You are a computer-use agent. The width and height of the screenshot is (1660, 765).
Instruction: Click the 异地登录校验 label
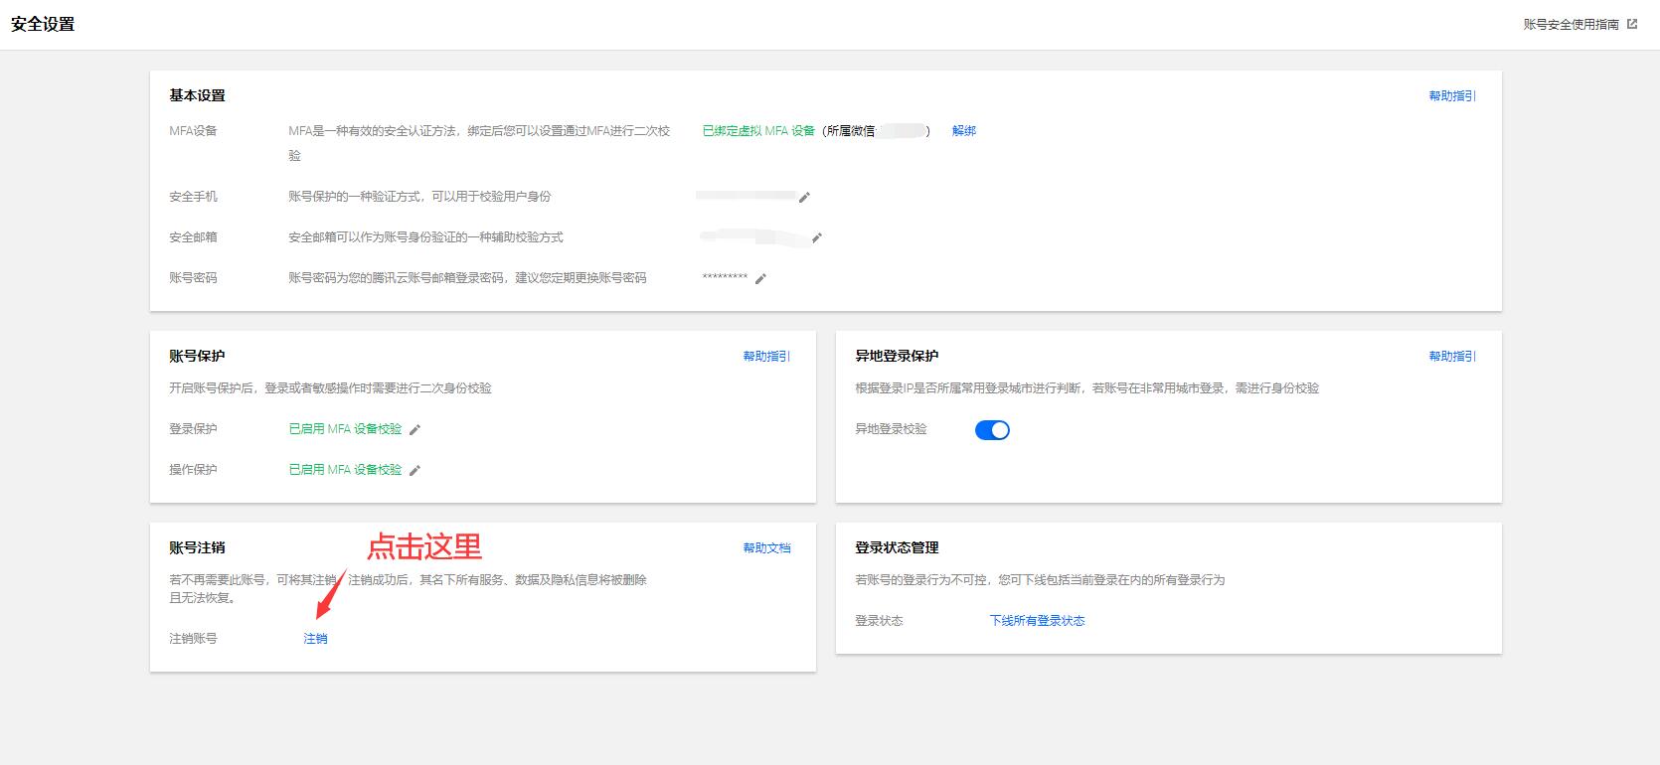[891, 428]
